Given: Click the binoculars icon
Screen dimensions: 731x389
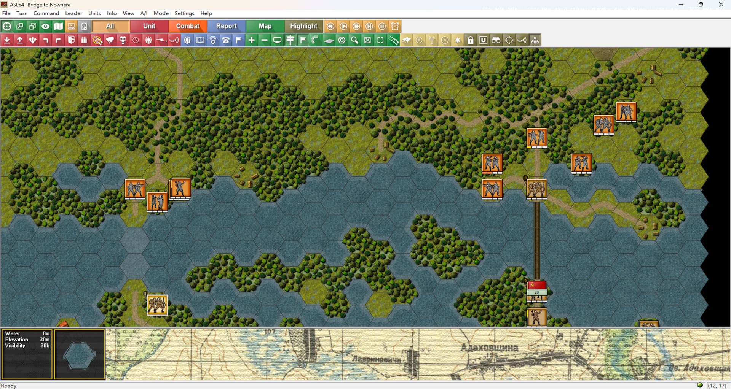Looking at the screenshot, I should (496, 40).
